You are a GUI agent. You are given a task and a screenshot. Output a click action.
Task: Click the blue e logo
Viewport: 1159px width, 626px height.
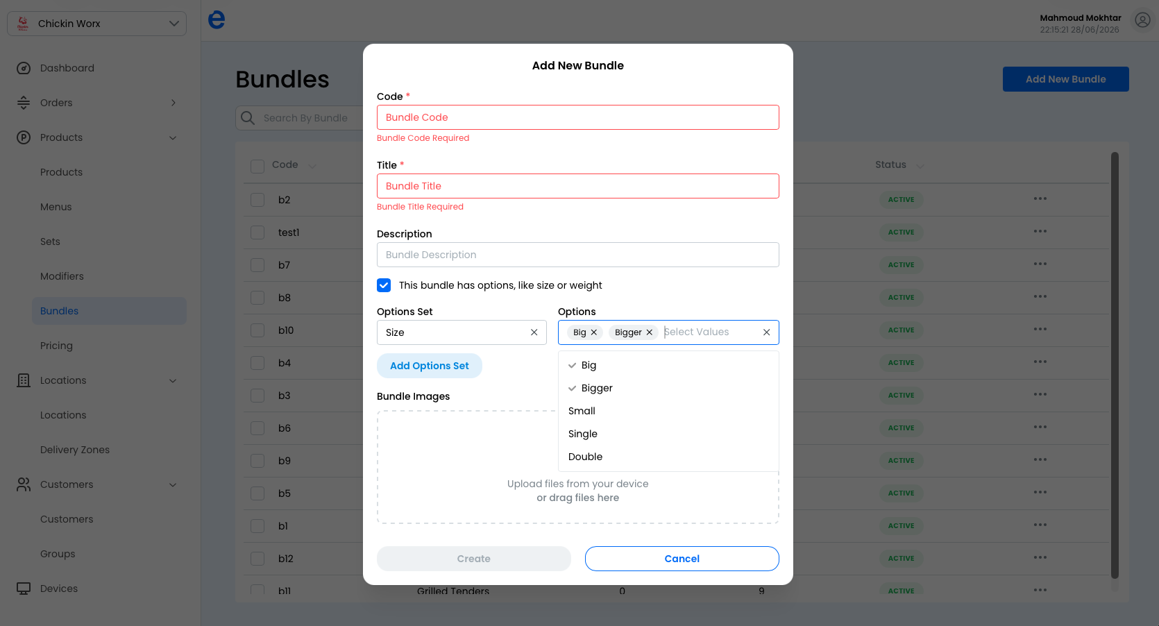point(217,19)
